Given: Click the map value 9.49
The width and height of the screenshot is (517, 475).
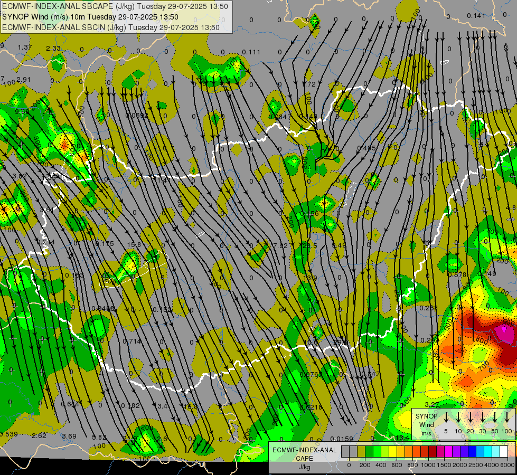Looking at the screenshot, I should (x=339, y=245).
